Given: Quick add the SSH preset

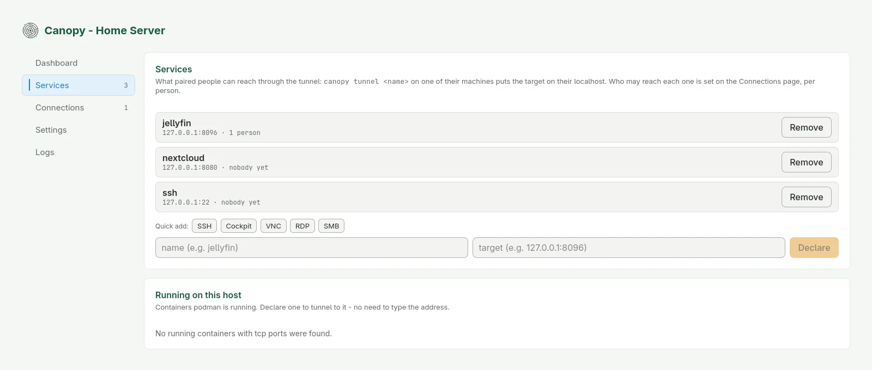Looking at the screenshot, I should [x=204, y=226].
